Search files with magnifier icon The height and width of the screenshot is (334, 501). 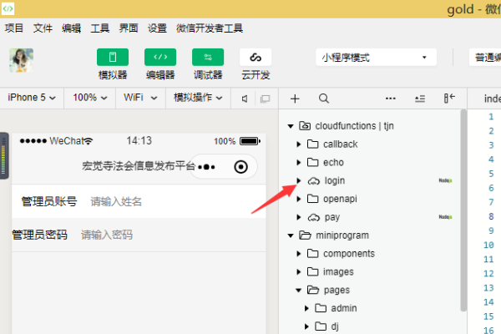pos(324,99)
